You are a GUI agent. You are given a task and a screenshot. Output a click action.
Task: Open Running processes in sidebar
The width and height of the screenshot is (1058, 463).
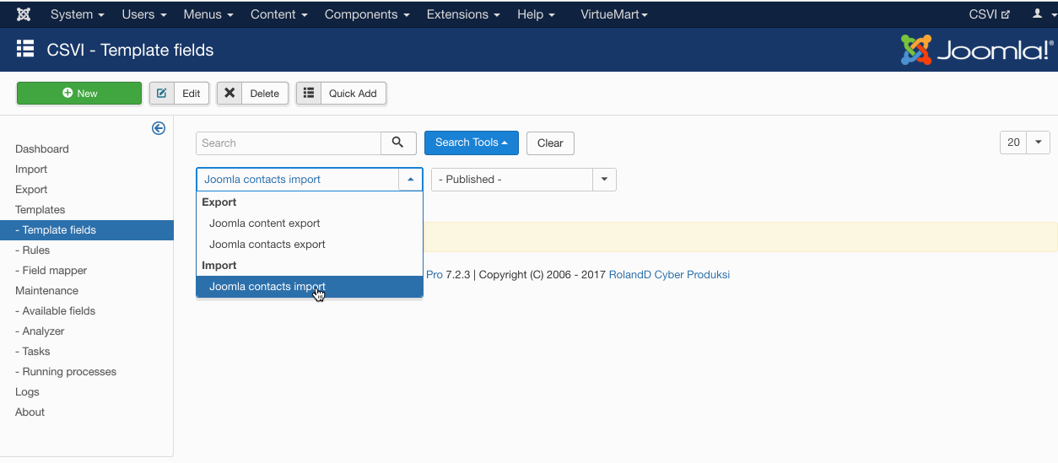point(66,372)
